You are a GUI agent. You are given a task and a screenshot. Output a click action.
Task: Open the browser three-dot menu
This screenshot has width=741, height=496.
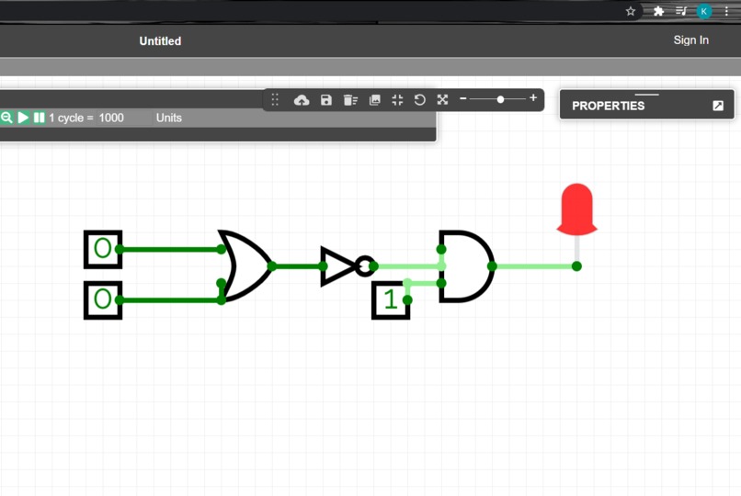click(726, 11)
